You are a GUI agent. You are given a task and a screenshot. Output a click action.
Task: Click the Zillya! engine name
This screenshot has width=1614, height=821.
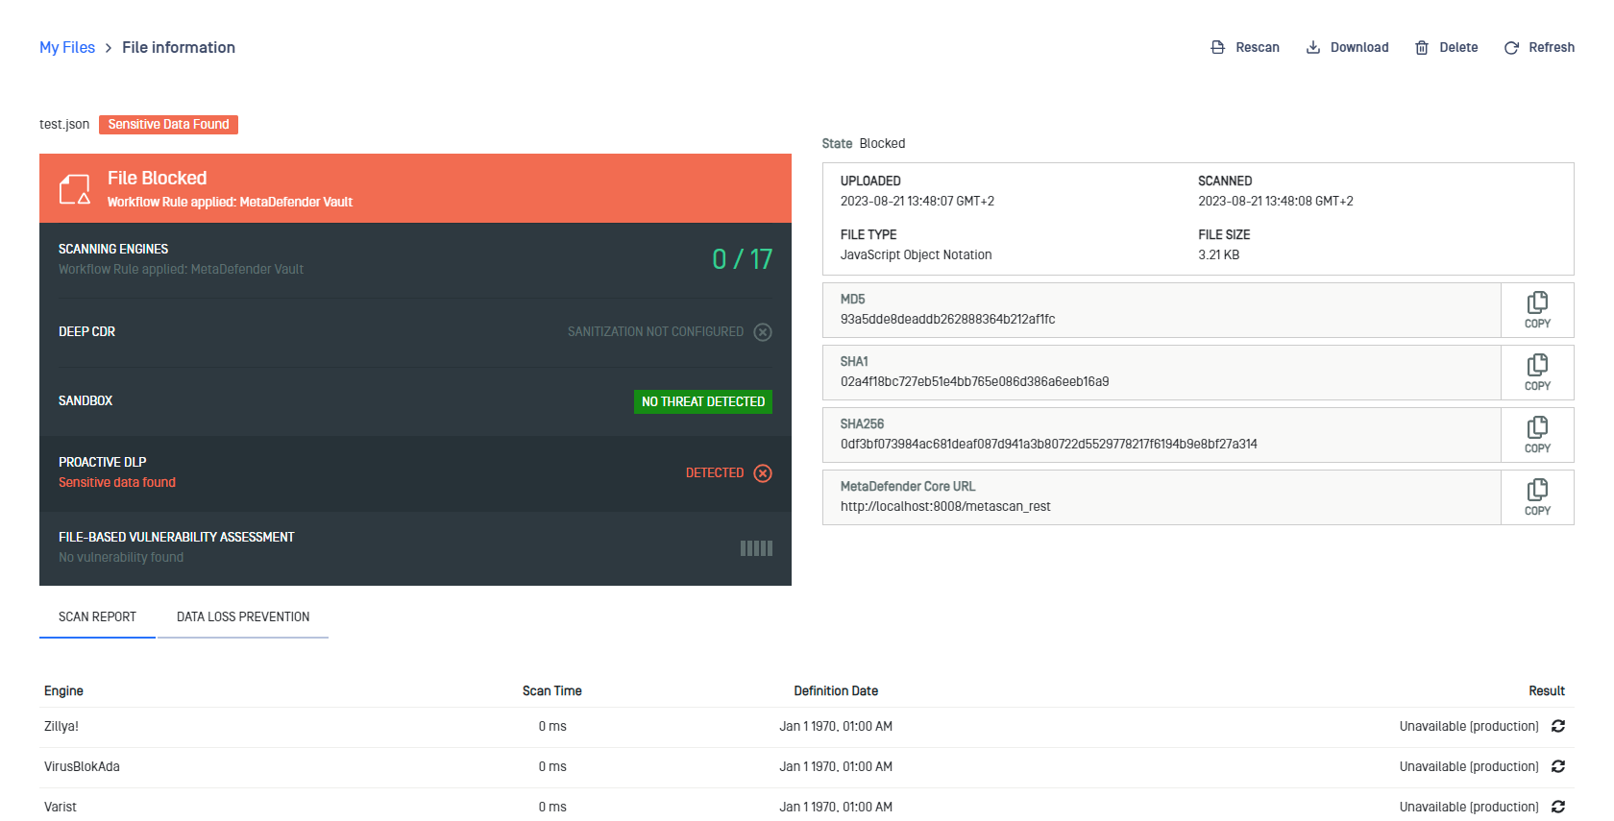click(x=61, y=727)
